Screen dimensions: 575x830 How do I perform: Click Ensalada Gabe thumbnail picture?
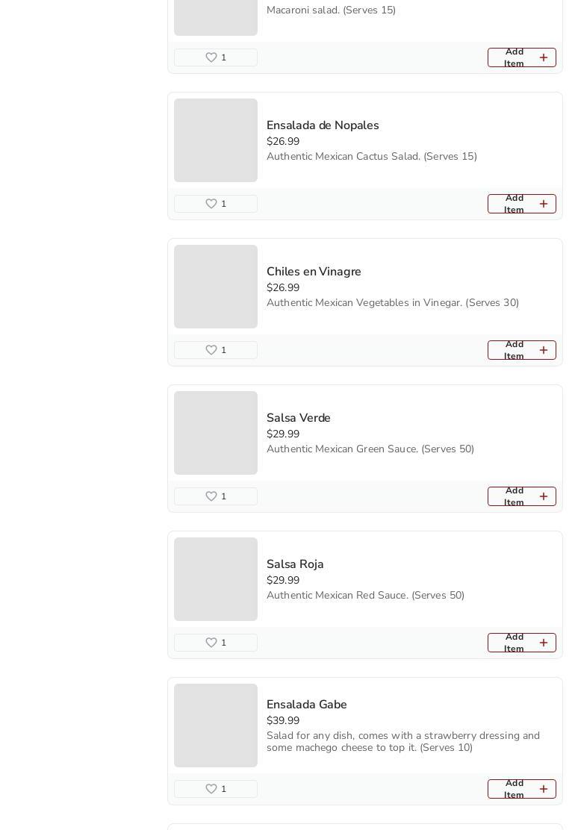point(216,726)
